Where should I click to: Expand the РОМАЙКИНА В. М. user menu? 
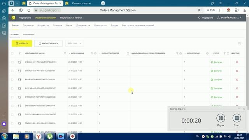click(x=229, y=18)
